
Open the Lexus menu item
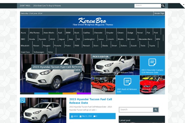[101, 39]
